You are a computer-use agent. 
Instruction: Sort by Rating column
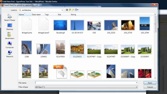coord(76,15)
